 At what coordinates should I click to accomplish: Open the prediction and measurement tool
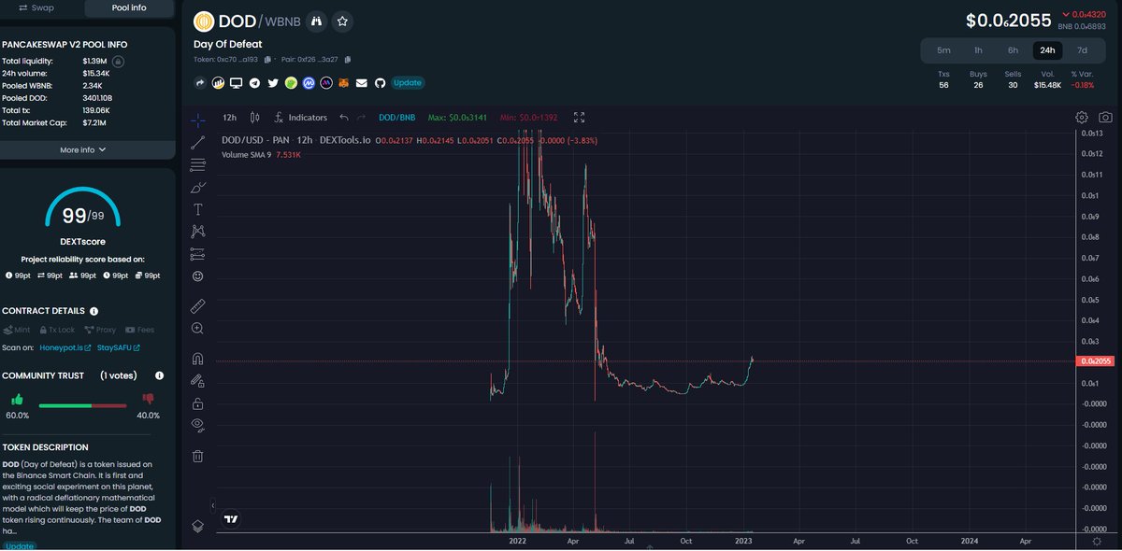pyautogui.click(x=197, y=253)
